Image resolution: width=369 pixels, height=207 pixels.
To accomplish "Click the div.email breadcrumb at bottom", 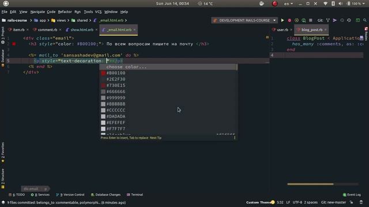I will [x=31, y=189].
